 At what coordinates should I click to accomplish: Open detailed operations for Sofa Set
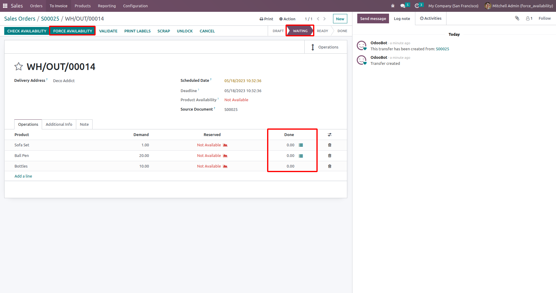tap(301, 145)
